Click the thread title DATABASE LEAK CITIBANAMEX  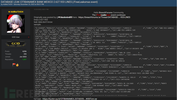(49, 2)
